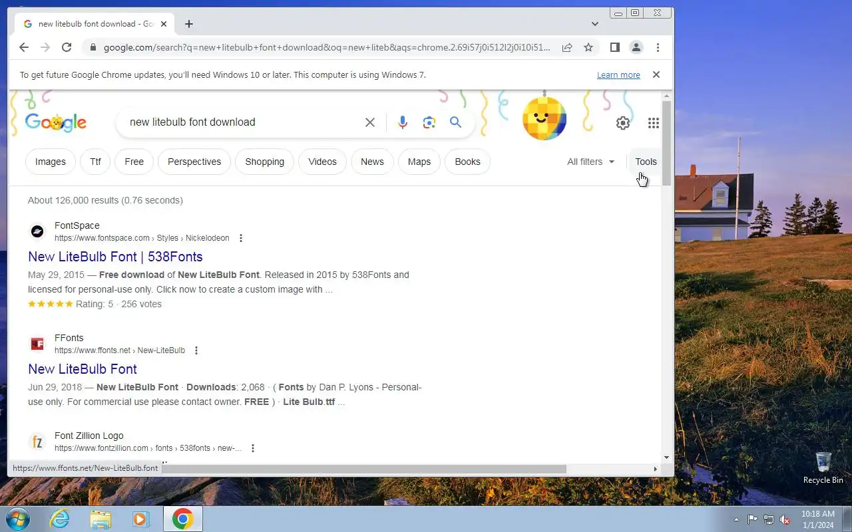Dismiss the Chrome update notice
The image size is (852, 532).
coord(656,74)
